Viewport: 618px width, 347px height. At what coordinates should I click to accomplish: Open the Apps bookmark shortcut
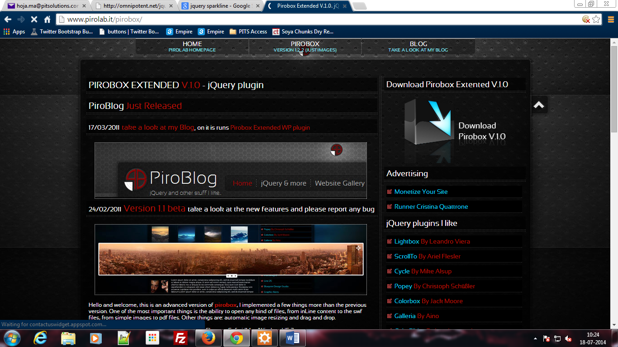pos(14,32)
